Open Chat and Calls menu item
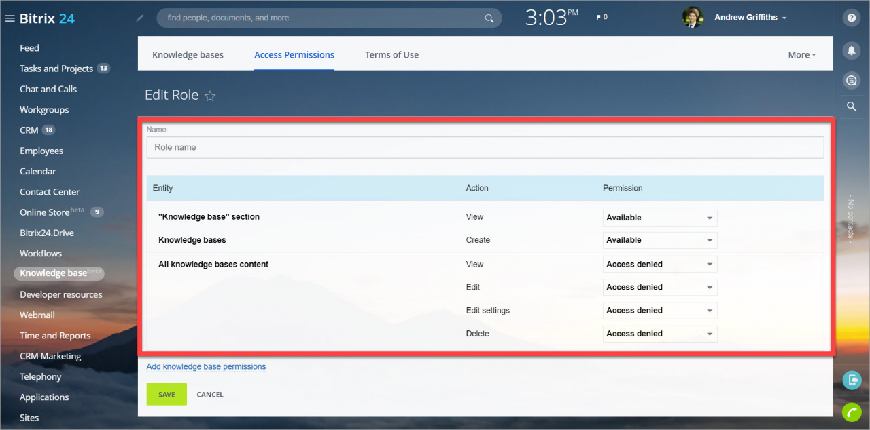The height and width of the screenshot is (430, 870). pyautogui.click(x=48, y=89)
